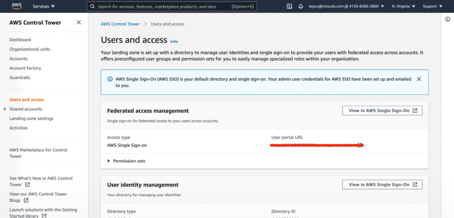
Task: Open See What's New in AWS Control Tower
Action: pos(41,182)
